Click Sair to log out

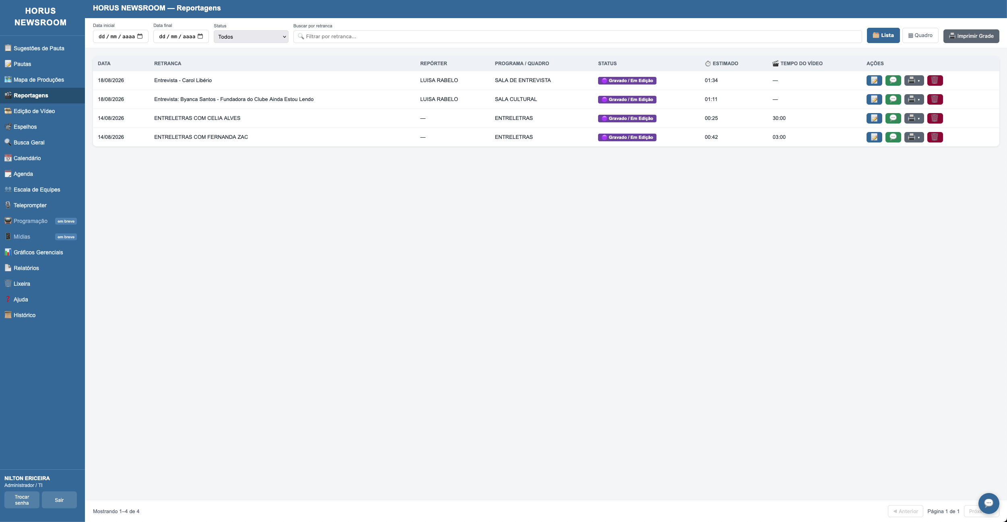(59, 500)
